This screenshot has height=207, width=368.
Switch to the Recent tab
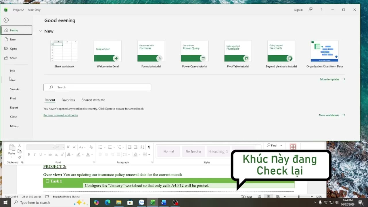(x=50, y=100)
